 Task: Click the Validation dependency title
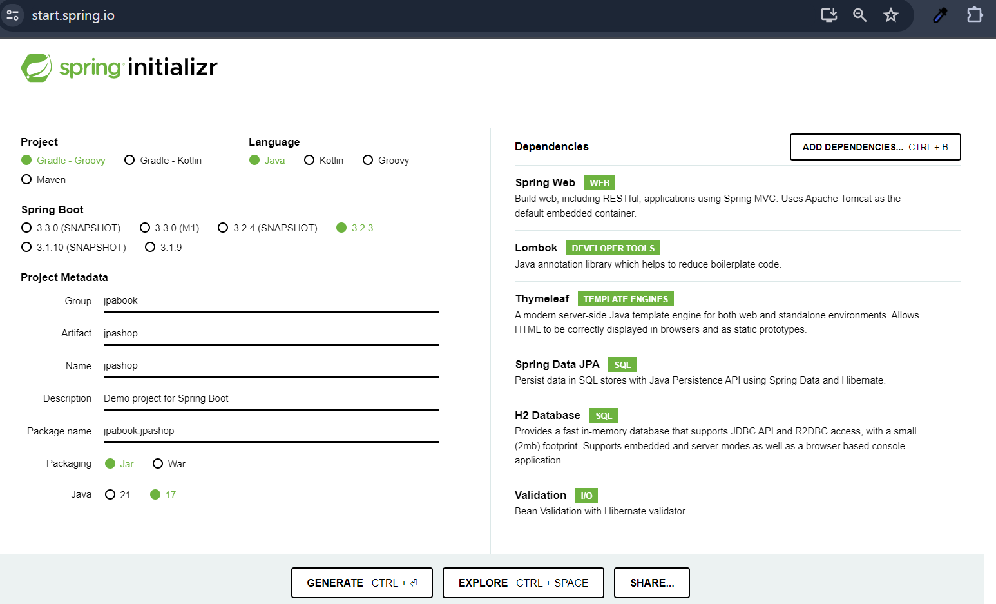click(541, 496)
